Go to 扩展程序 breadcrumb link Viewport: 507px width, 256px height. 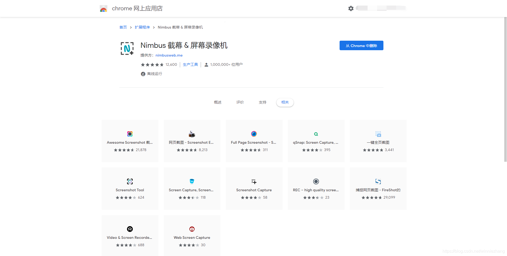point(142,27)
